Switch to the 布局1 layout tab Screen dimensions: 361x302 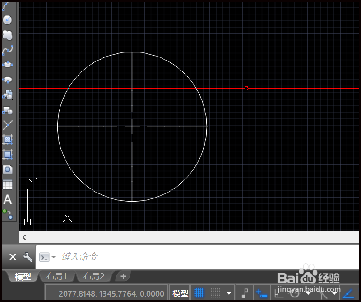pyautogui.click(x=56, y=276)
